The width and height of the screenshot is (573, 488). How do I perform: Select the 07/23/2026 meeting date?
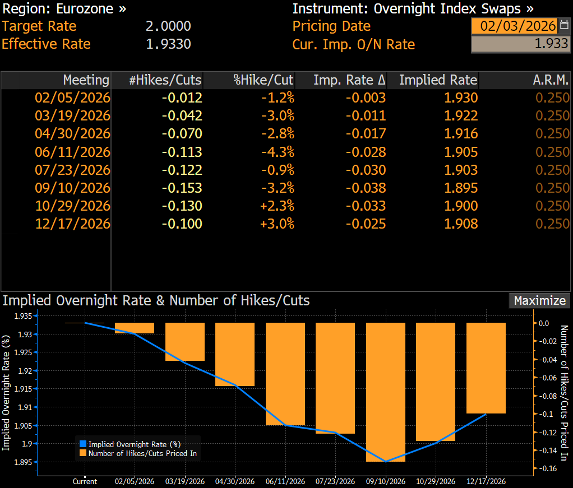[x=72, y=170]
